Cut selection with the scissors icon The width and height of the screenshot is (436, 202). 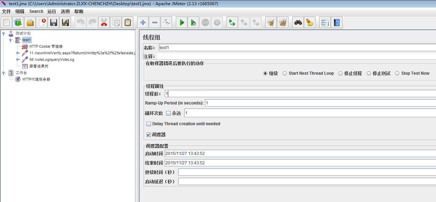(x=104, y=23)
